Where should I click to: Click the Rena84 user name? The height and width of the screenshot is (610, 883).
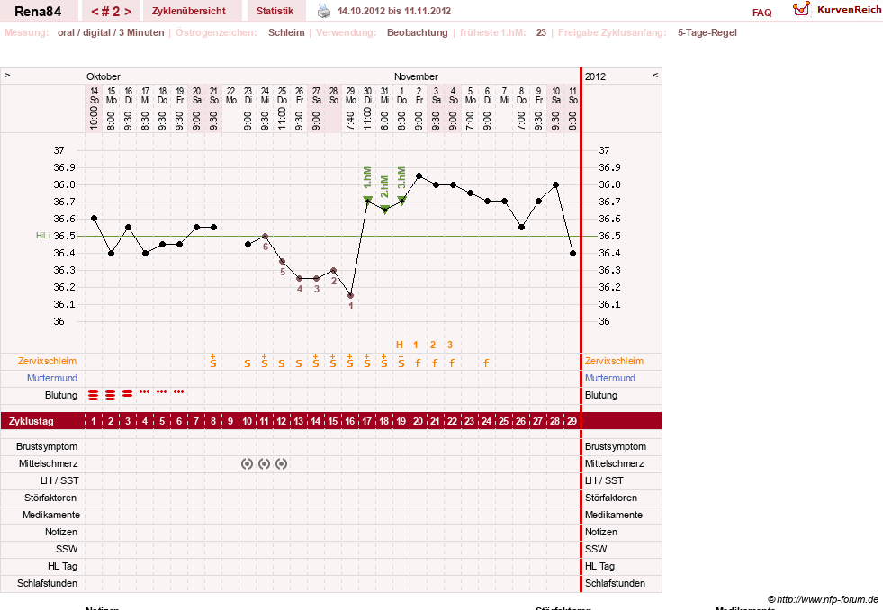[x=38, y=12]
